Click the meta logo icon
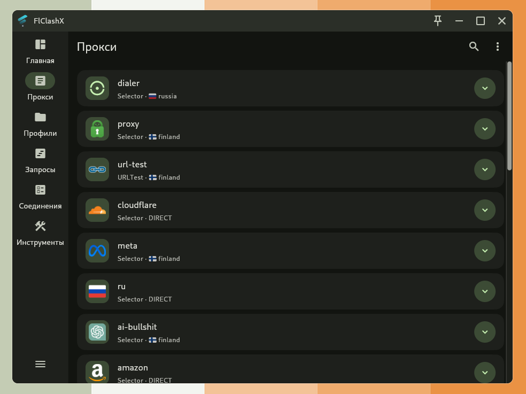This screenshot has height=394, width=526. click(97, 251)
